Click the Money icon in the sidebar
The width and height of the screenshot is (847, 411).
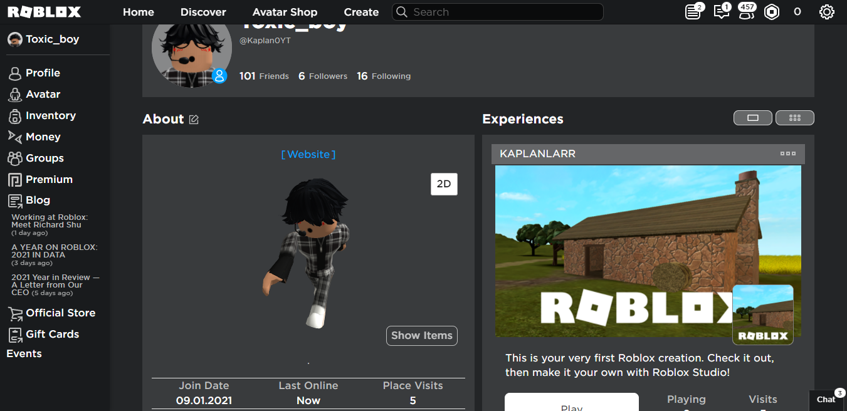click(15, 137)
